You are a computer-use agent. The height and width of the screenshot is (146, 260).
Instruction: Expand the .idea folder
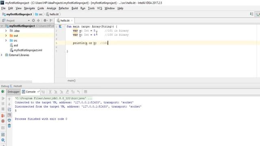coord(6,31)
